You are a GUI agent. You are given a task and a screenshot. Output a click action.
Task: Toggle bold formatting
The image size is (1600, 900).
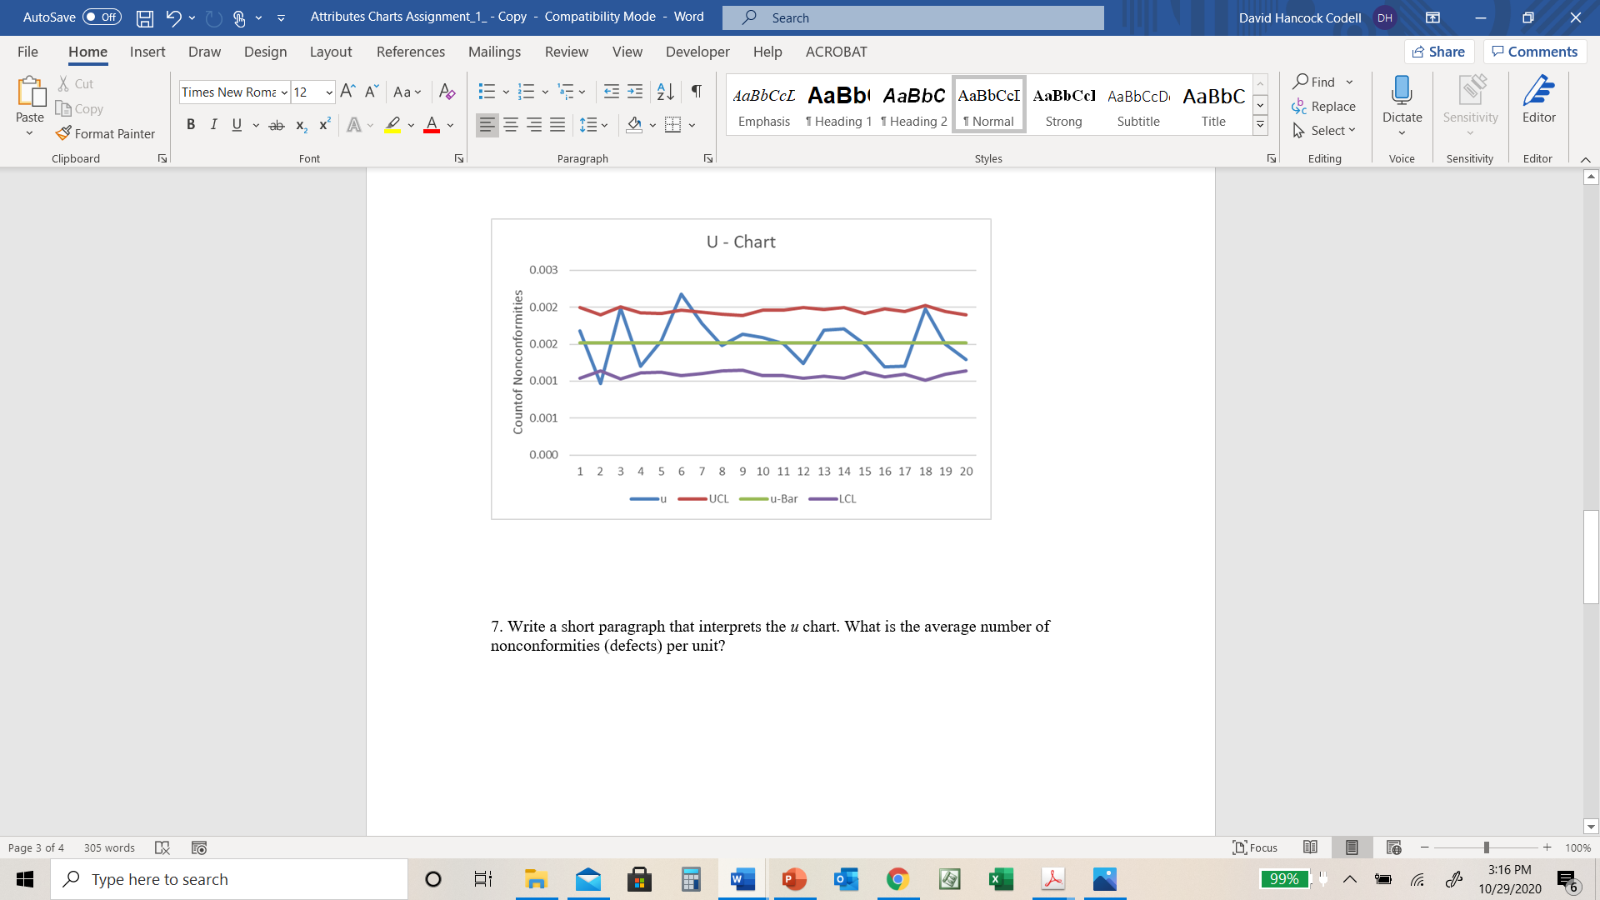coord(191,125)
